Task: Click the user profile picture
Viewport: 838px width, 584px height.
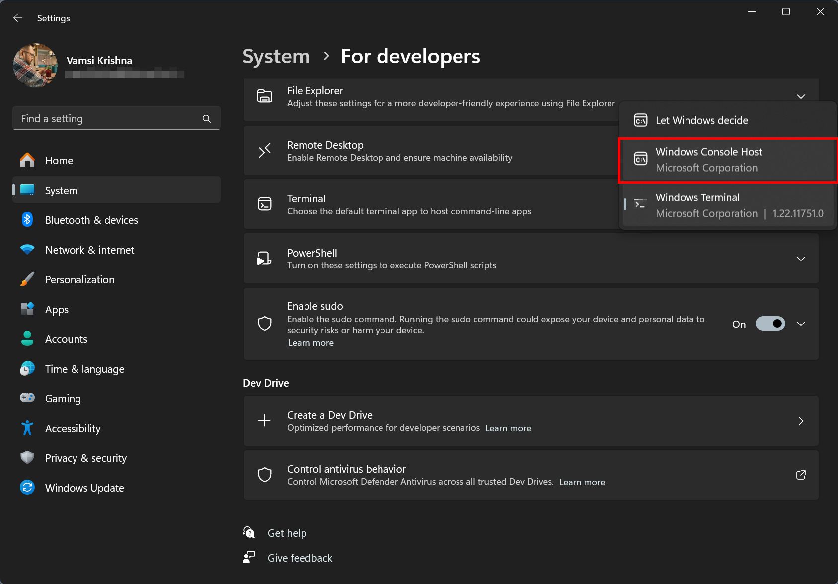Action: tap(35, 65)
